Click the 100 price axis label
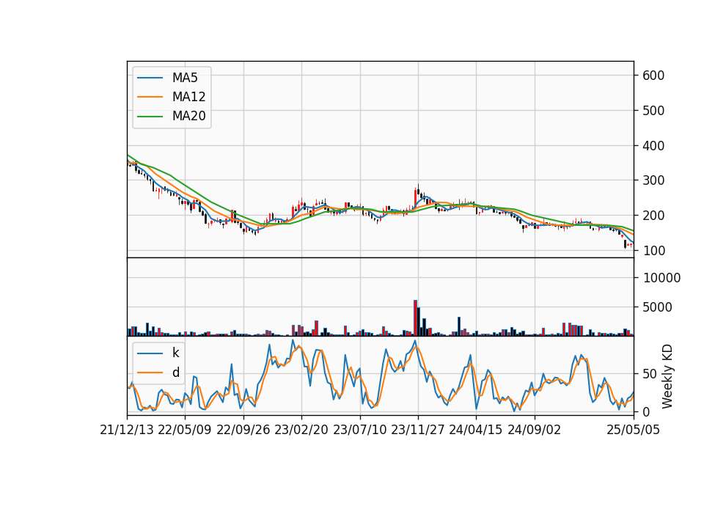This screenshot has height=506, width=704. (653, 251)
